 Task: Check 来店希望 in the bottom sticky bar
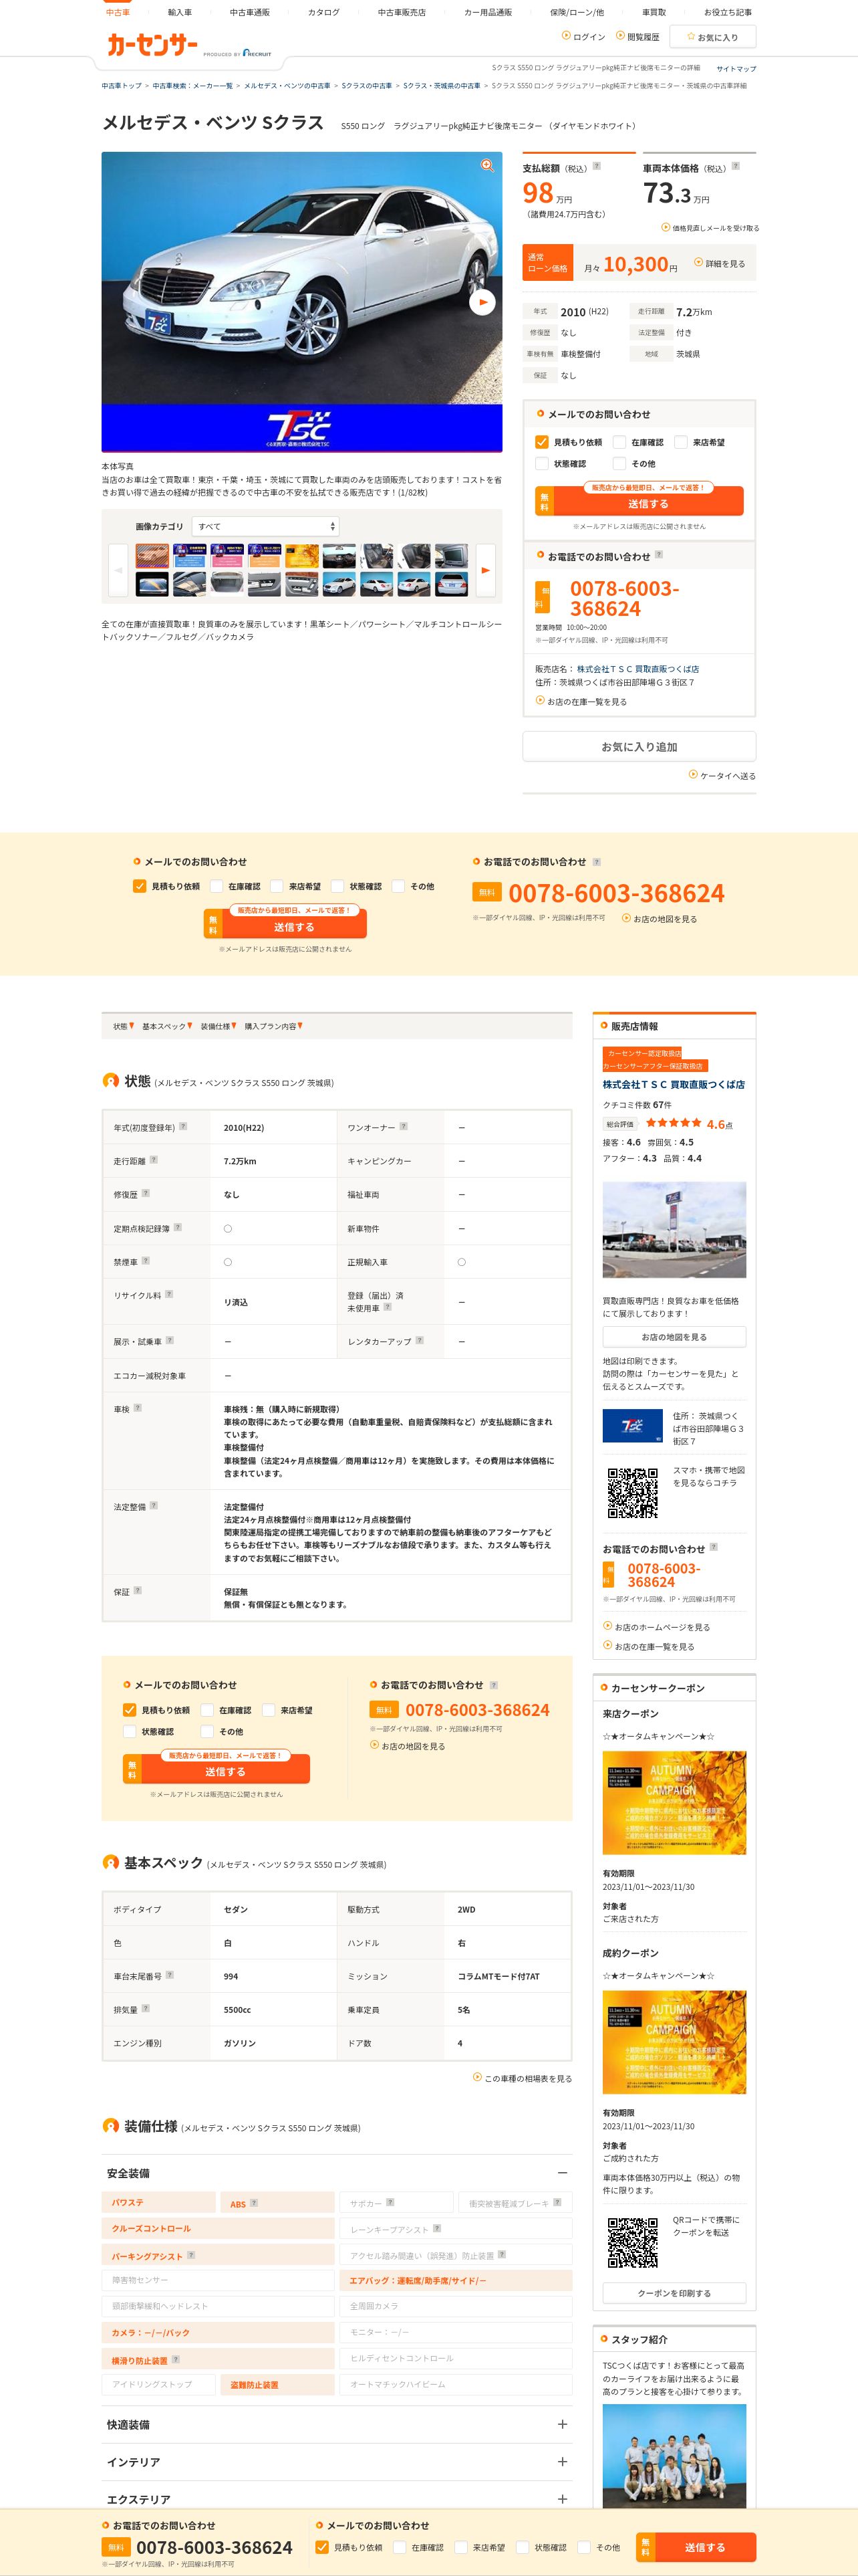pos(460,2547)
